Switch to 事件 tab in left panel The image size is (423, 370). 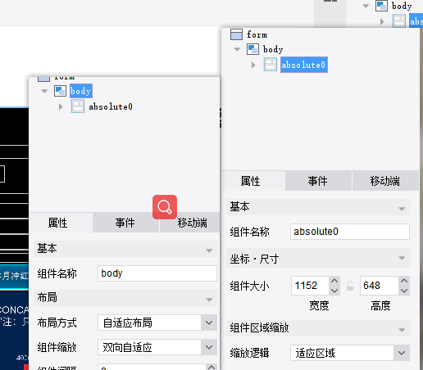click(125, 223)
